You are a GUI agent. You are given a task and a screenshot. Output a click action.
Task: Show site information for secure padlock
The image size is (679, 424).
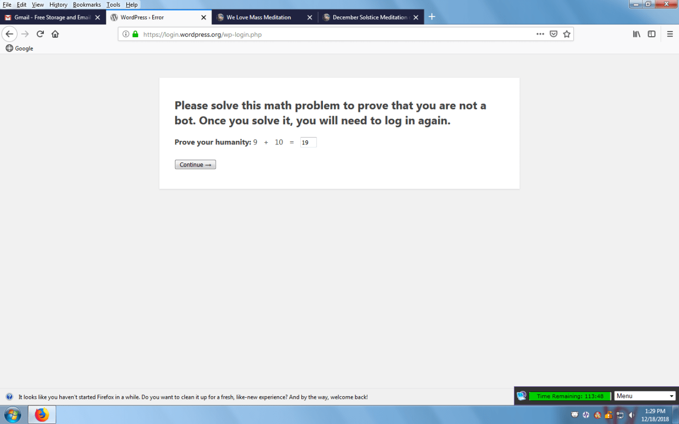tap(135, 35)
